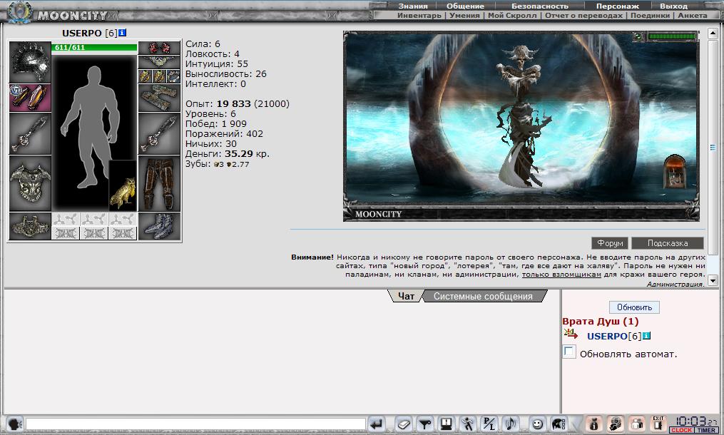Image resolution: width=724 pixels, height=435 pixels.
Task: Click the red earrings equipment slot
Action: pyautogui.click(x=159, y=48)
